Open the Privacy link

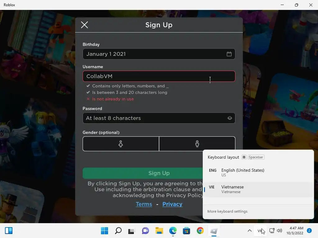(x=172, y=204)
